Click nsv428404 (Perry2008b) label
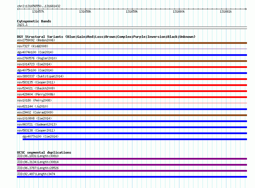 point(36,94)
